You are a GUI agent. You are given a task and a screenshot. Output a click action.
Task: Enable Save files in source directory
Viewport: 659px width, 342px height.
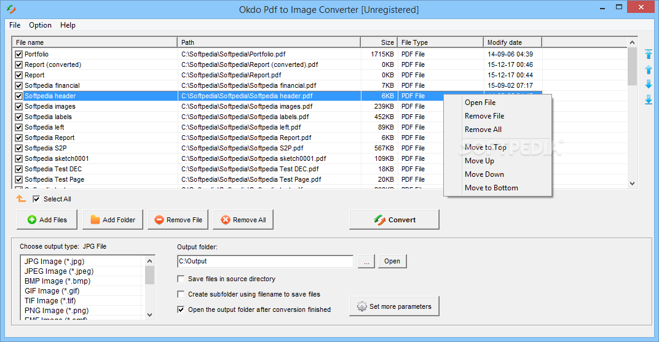point(181,279)
